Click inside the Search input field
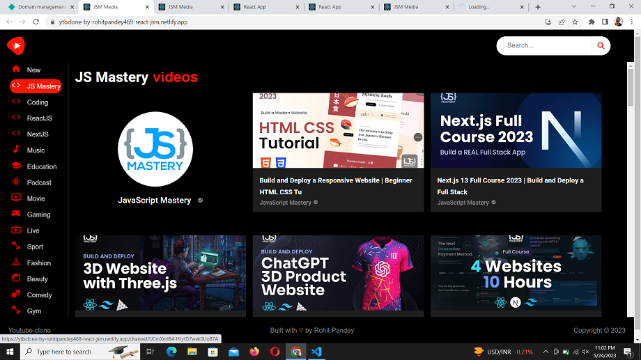 (x=546, y=46)
